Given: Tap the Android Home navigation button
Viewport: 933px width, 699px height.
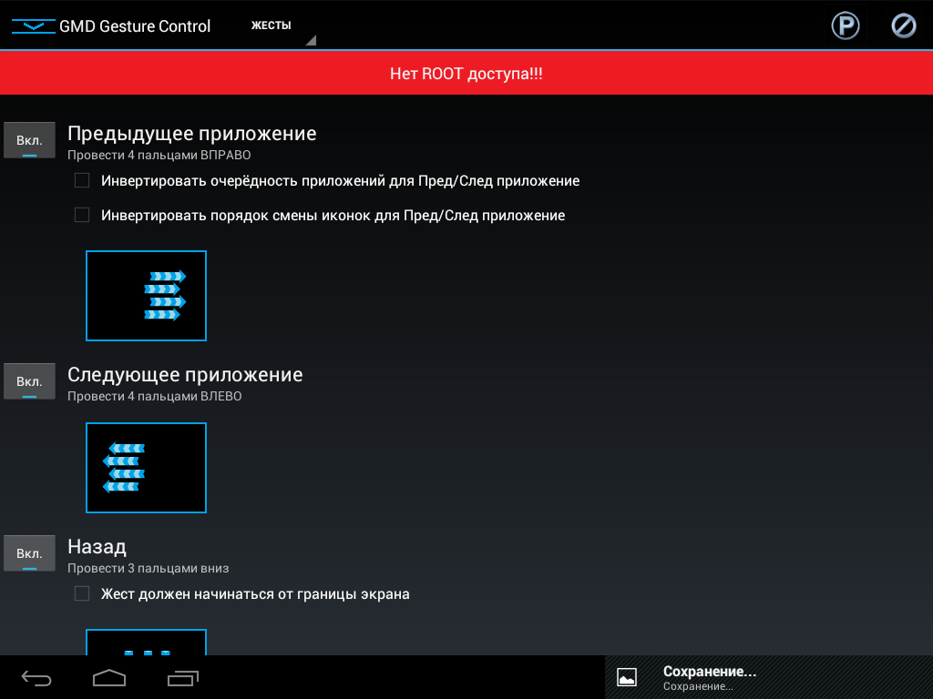Looking at the screenshot, I should 109,677.
